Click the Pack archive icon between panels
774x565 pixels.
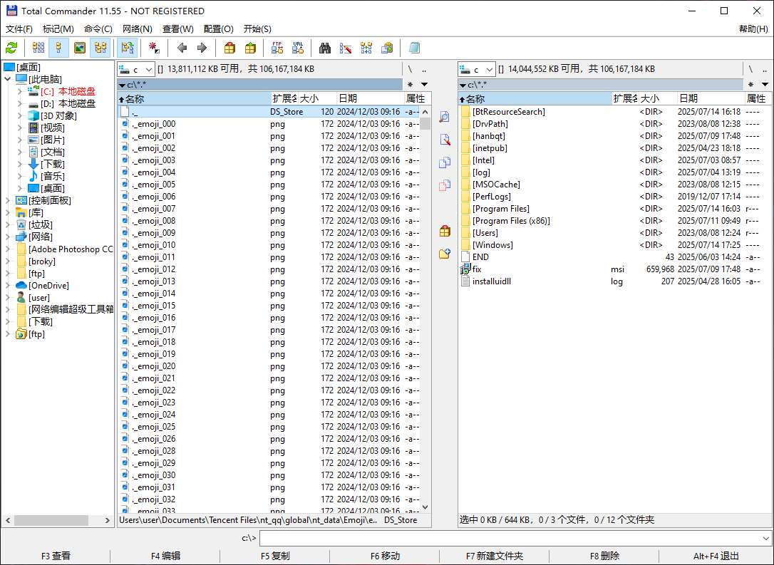[x=444, y=230]
